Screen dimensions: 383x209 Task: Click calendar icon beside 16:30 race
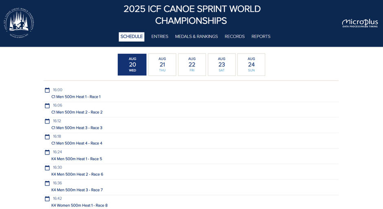(47, 168)
